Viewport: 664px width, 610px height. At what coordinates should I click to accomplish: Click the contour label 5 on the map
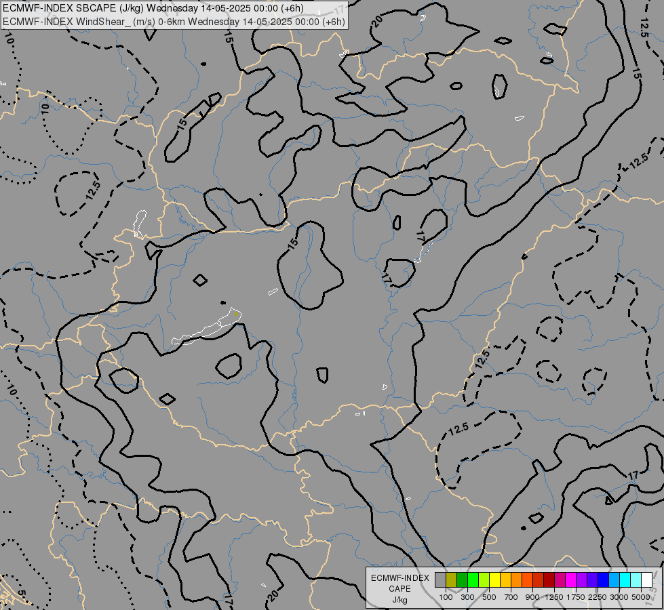(22, 594)
